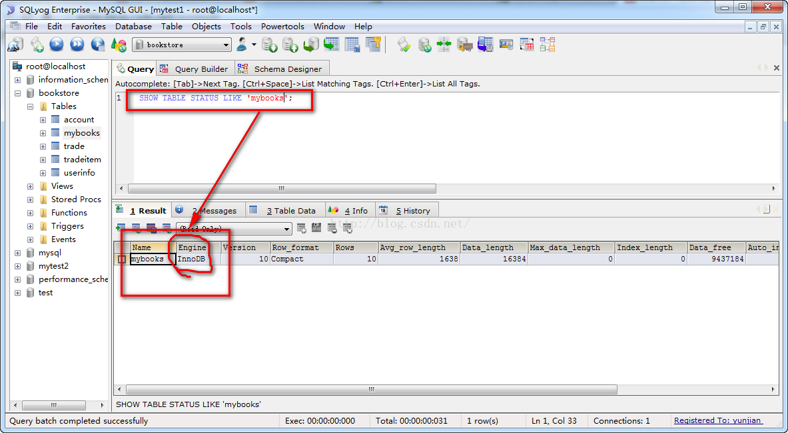Image resolution: width=788 pixels, height=433 pixels.
Task: Click the result grid horizontal scrollbar
Action: click(372, 389)
